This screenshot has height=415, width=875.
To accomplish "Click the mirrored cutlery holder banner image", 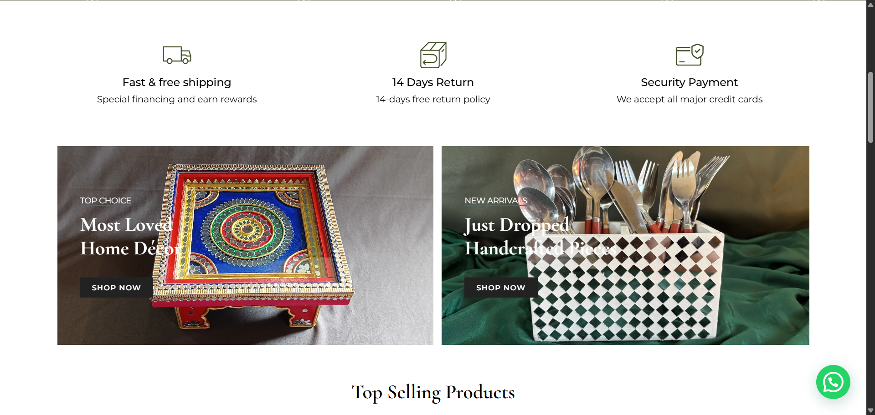I will pos(625,245).
